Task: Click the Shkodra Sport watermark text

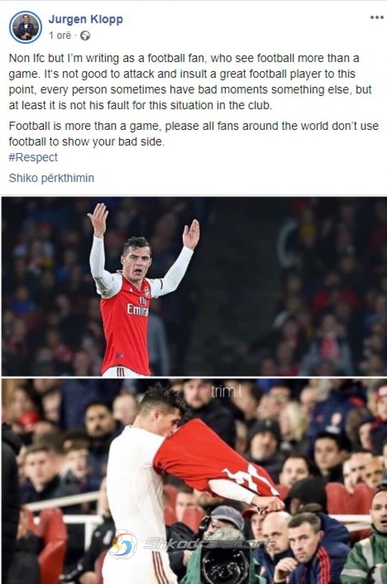Action: 208,543
